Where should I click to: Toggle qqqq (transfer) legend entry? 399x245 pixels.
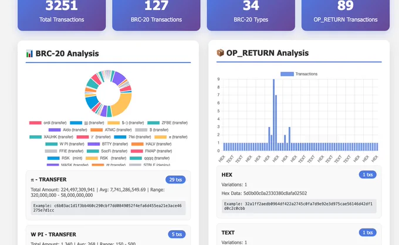click(x=150, y=159)
